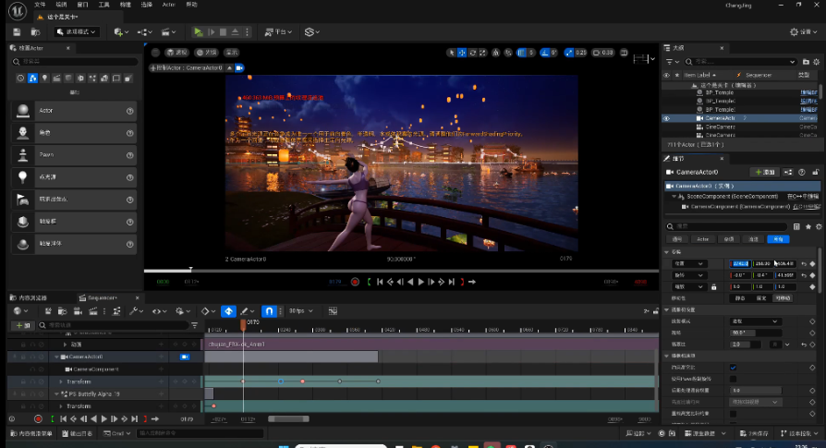Click Play in the viewport transport controls
The height and width of the screenshot is (448, 826).
[x=421, y=282]
